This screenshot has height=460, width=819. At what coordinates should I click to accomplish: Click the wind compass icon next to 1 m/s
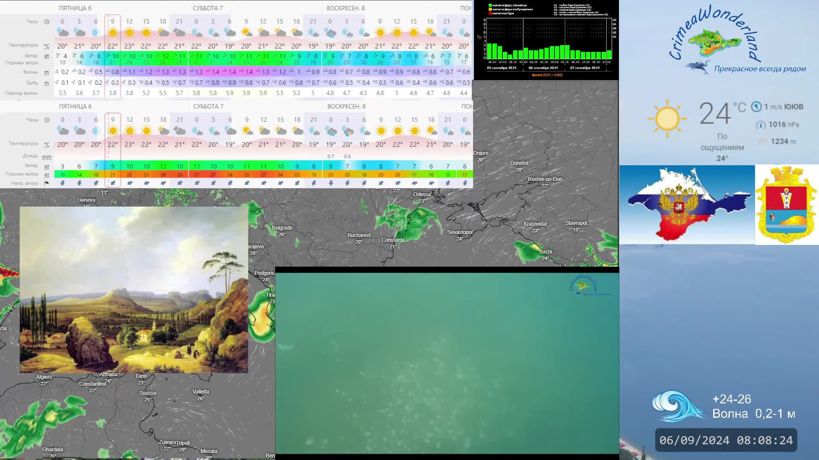pos(756,106)
